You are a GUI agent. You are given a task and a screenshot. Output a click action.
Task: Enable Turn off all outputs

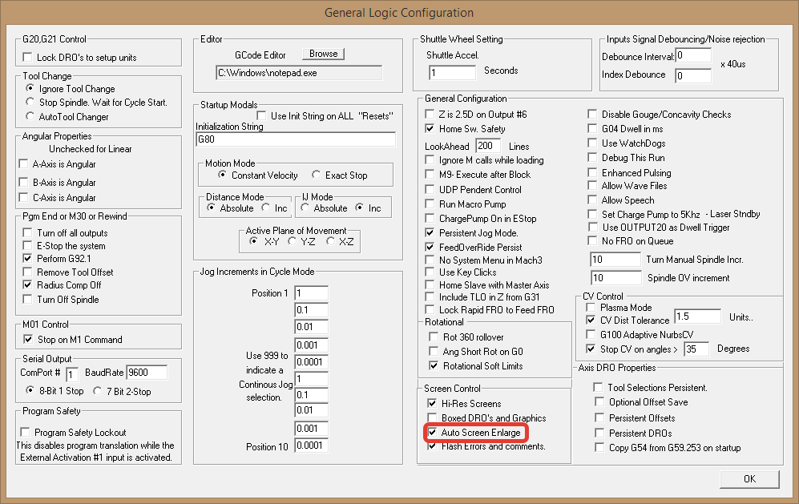pyautogui.click(x=27, y=232)
